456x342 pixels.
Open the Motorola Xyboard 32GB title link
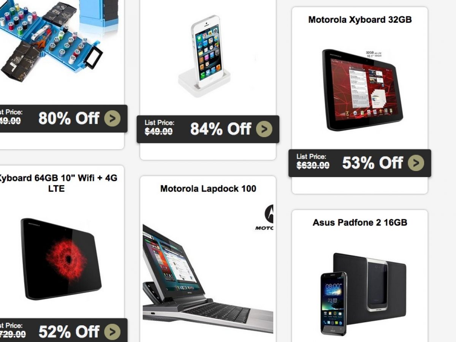coord(360,19)
